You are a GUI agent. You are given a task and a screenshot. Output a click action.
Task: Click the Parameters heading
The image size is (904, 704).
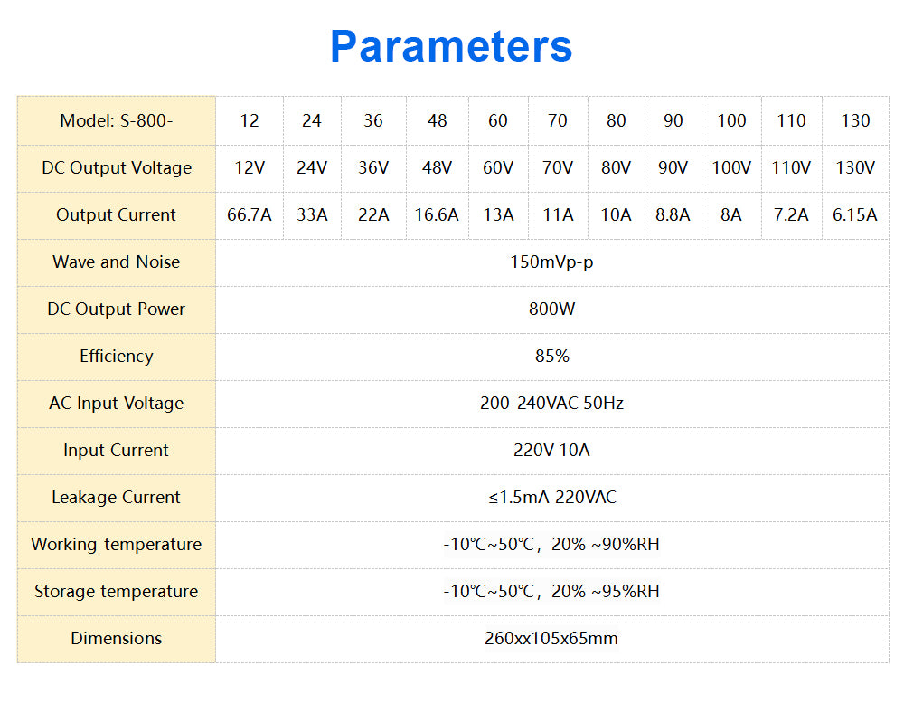(451, 46)
